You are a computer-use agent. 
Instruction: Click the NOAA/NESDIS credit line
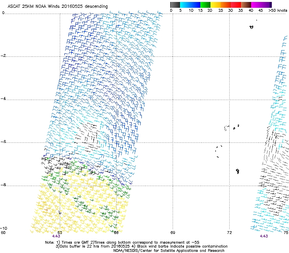click(x=169, y=251)
